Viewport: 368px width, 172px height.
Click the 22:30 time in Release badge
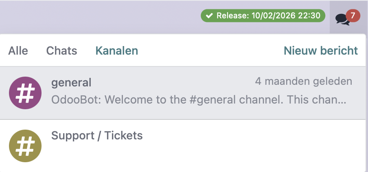coord(310,16)
